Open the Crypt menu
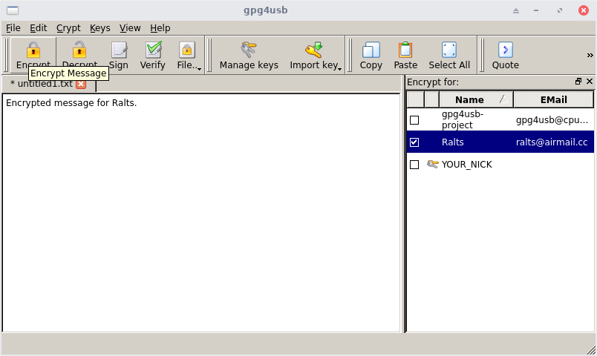Screen dimensions: 597x356 click(68, 28)
